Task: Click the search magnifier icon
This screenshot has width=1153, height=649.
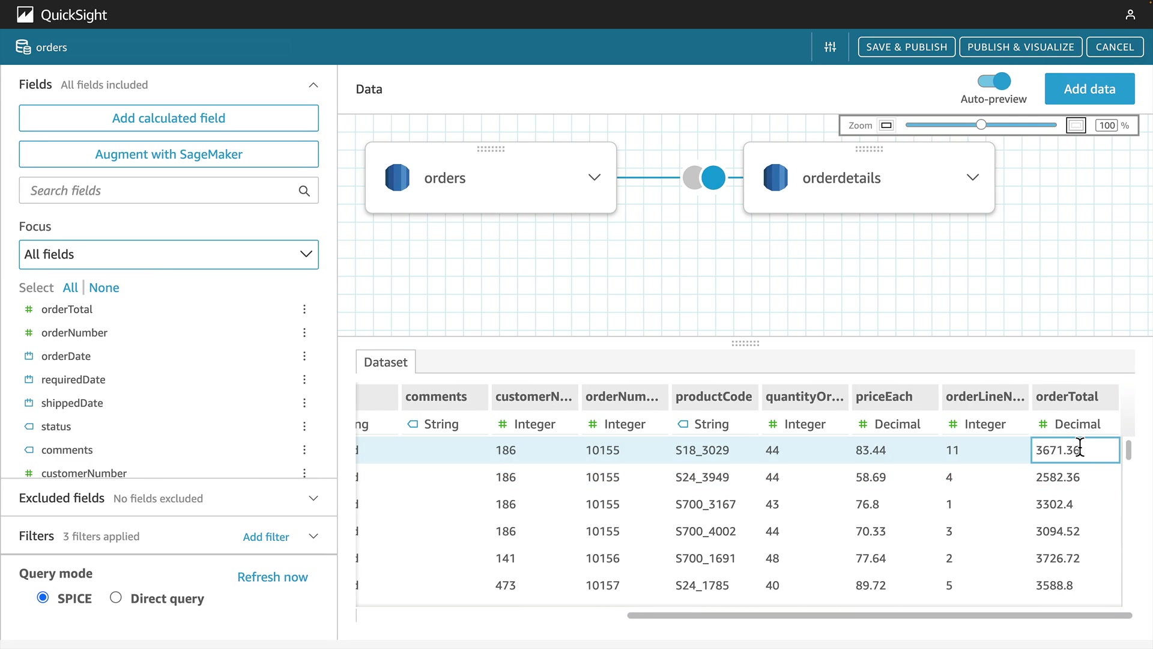Action: coord(304,191)
